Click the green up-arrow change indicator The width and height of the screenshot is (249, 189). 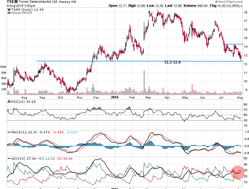242,6
